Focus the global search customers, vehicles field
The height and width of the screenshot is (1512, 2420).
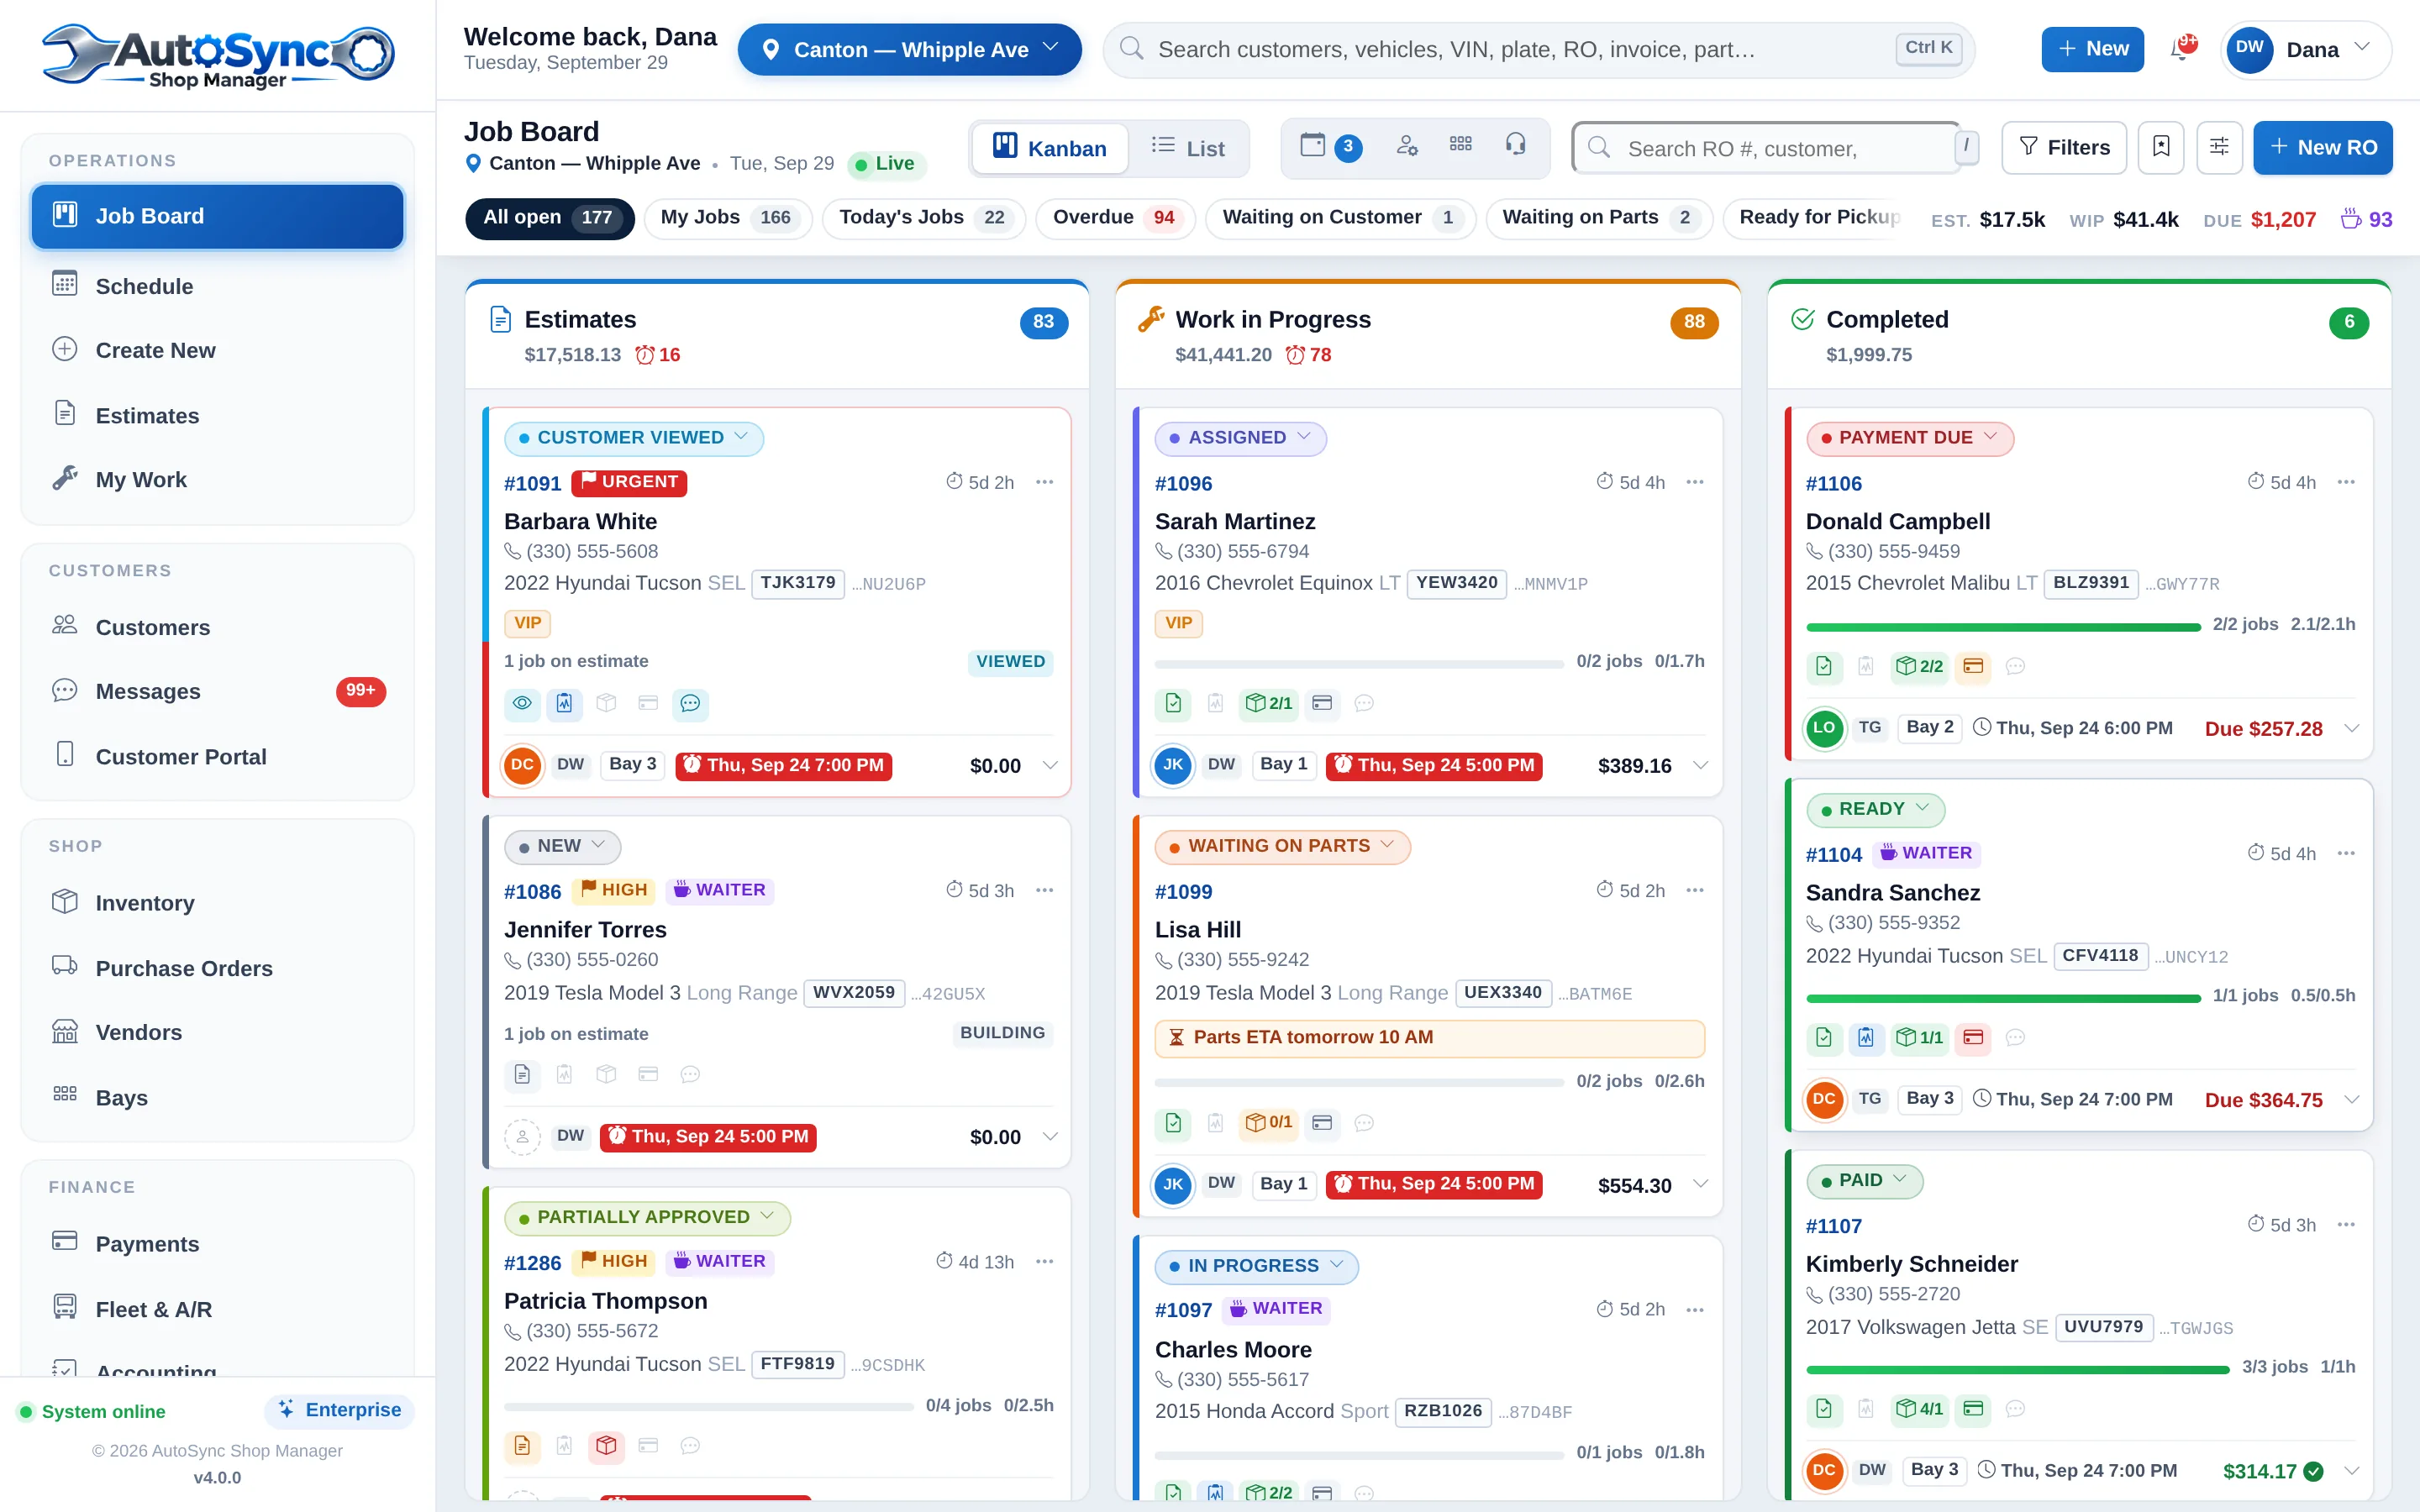tap(1538, 49)
